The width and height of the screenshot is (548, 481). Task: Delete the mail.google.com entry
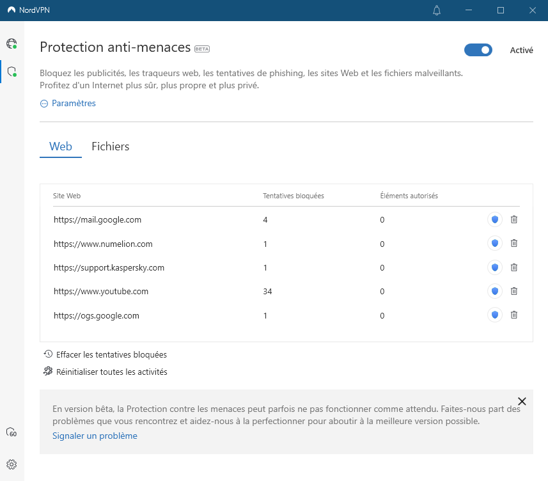513,219
